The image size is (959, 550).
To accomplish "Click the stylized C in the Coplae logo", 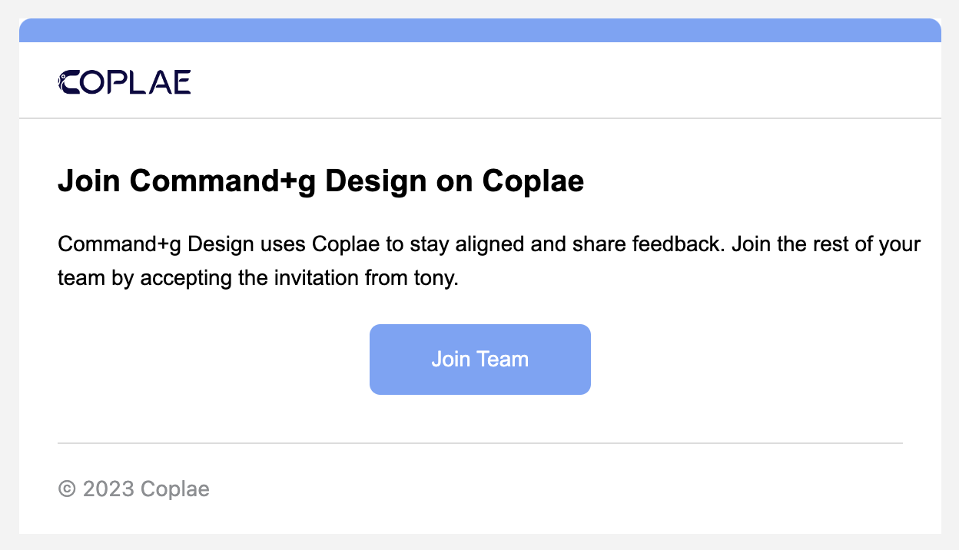I will click(x=68, y=82).
